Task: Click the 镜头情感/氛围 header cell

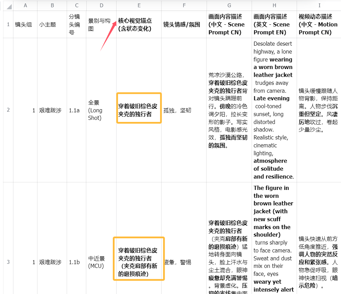Action: [184, 24]
